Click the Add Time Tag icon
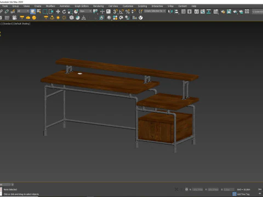Image resolution: width=263 pixels, height=197 pixels. (235, 194)
